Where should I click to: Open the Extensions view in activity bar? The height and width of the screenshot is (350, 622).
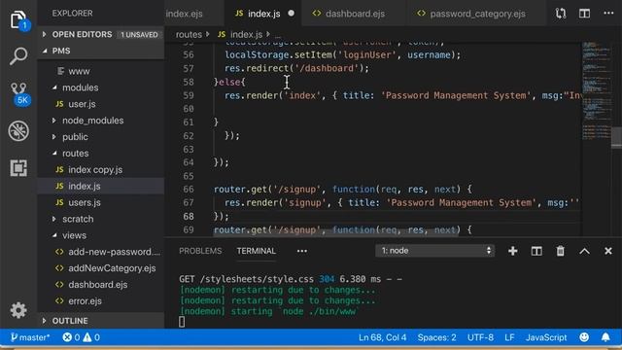(18, 168)
